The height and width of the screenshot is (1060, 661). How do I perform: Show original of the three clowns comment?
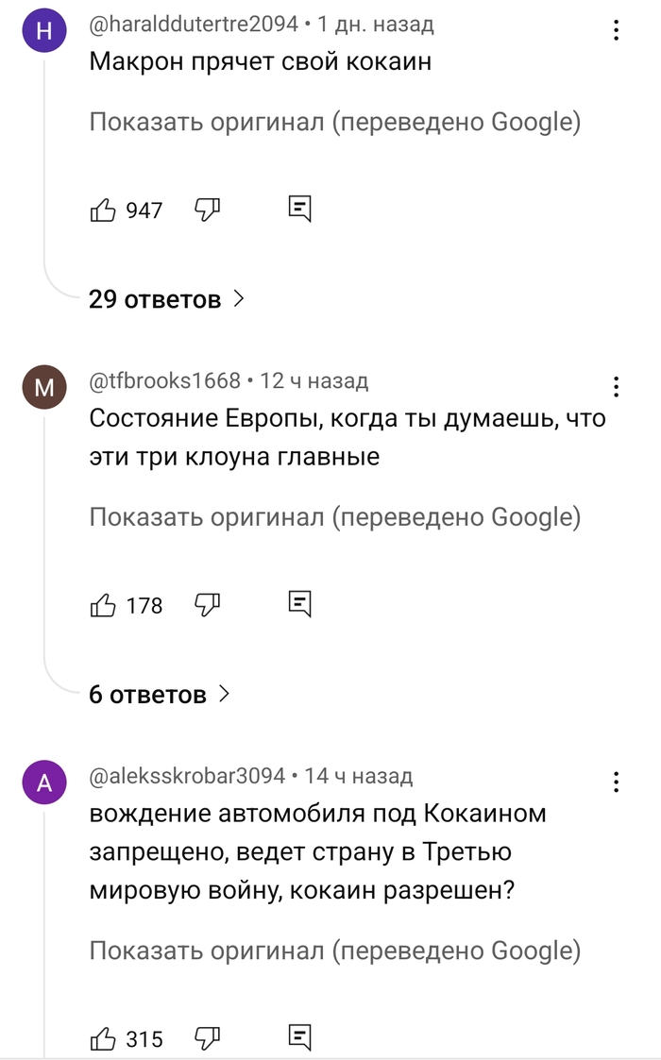pos(334,517)
